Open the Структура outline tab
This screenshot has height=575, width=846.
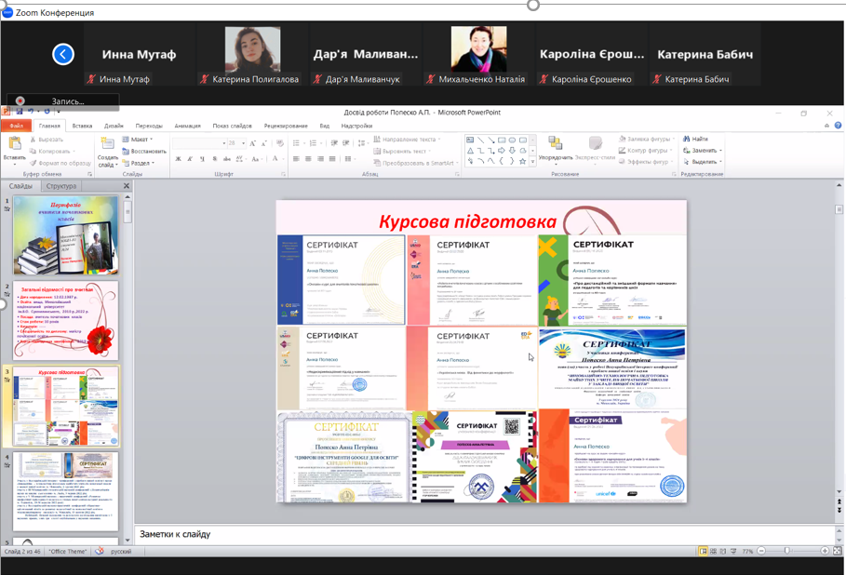[x=61, y=186]
